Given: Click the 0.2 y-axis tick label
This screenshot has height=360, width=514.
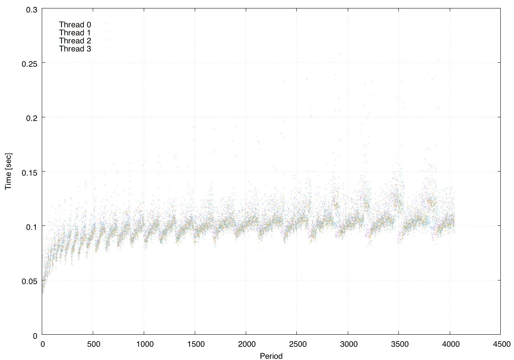Looking at the screenshot, I should click(31, 117).
